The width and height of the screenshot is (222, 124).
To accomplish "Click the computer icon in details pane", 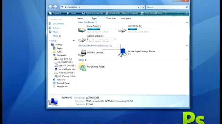I will tap(53, 102).
